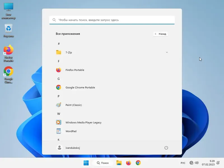This screenshot has height=168, width=224.
Task: Open the network globe icon in the tray
Action: pos(192,163)
